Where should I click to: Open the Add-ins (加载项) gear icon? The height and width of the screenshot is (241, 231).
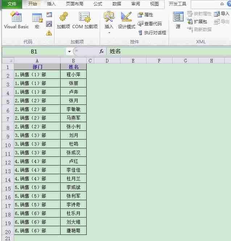pos(63,20)
